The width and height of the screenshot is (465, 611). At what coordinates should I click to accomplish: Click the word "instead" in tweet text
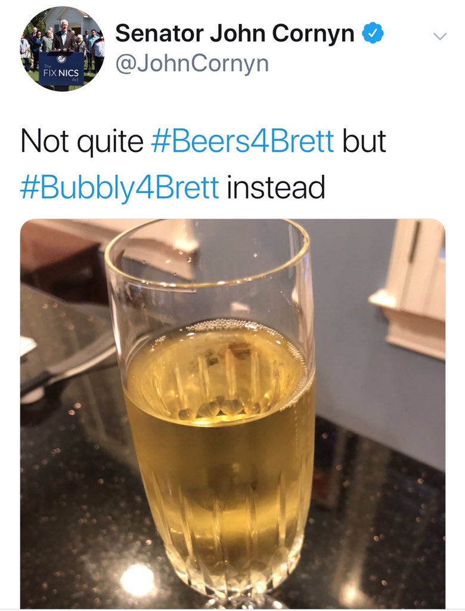pos(275,188)
